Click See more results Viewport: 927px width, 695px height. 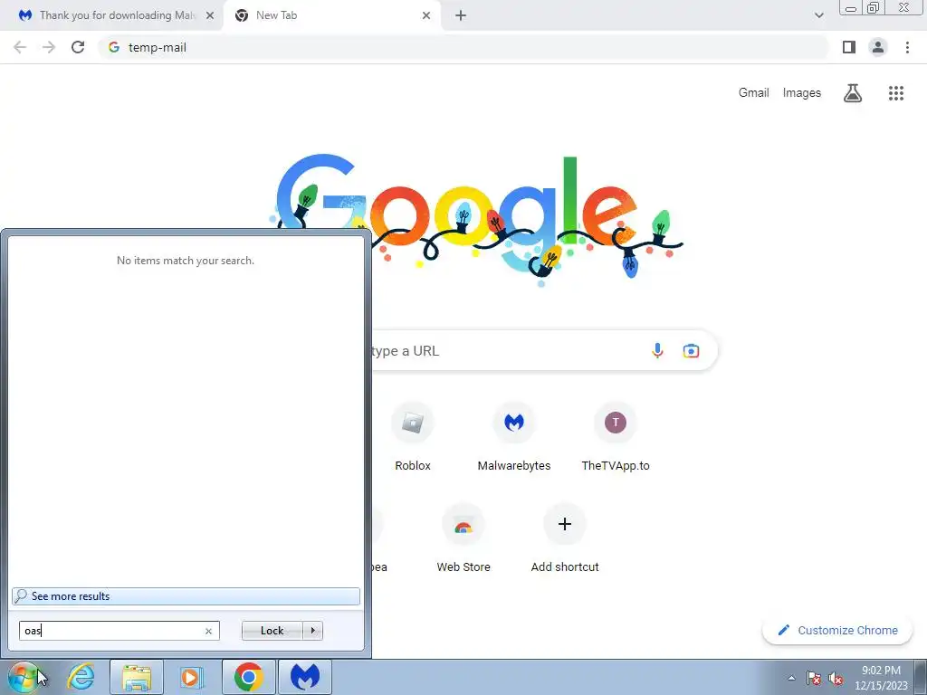[x=186, y=596]
